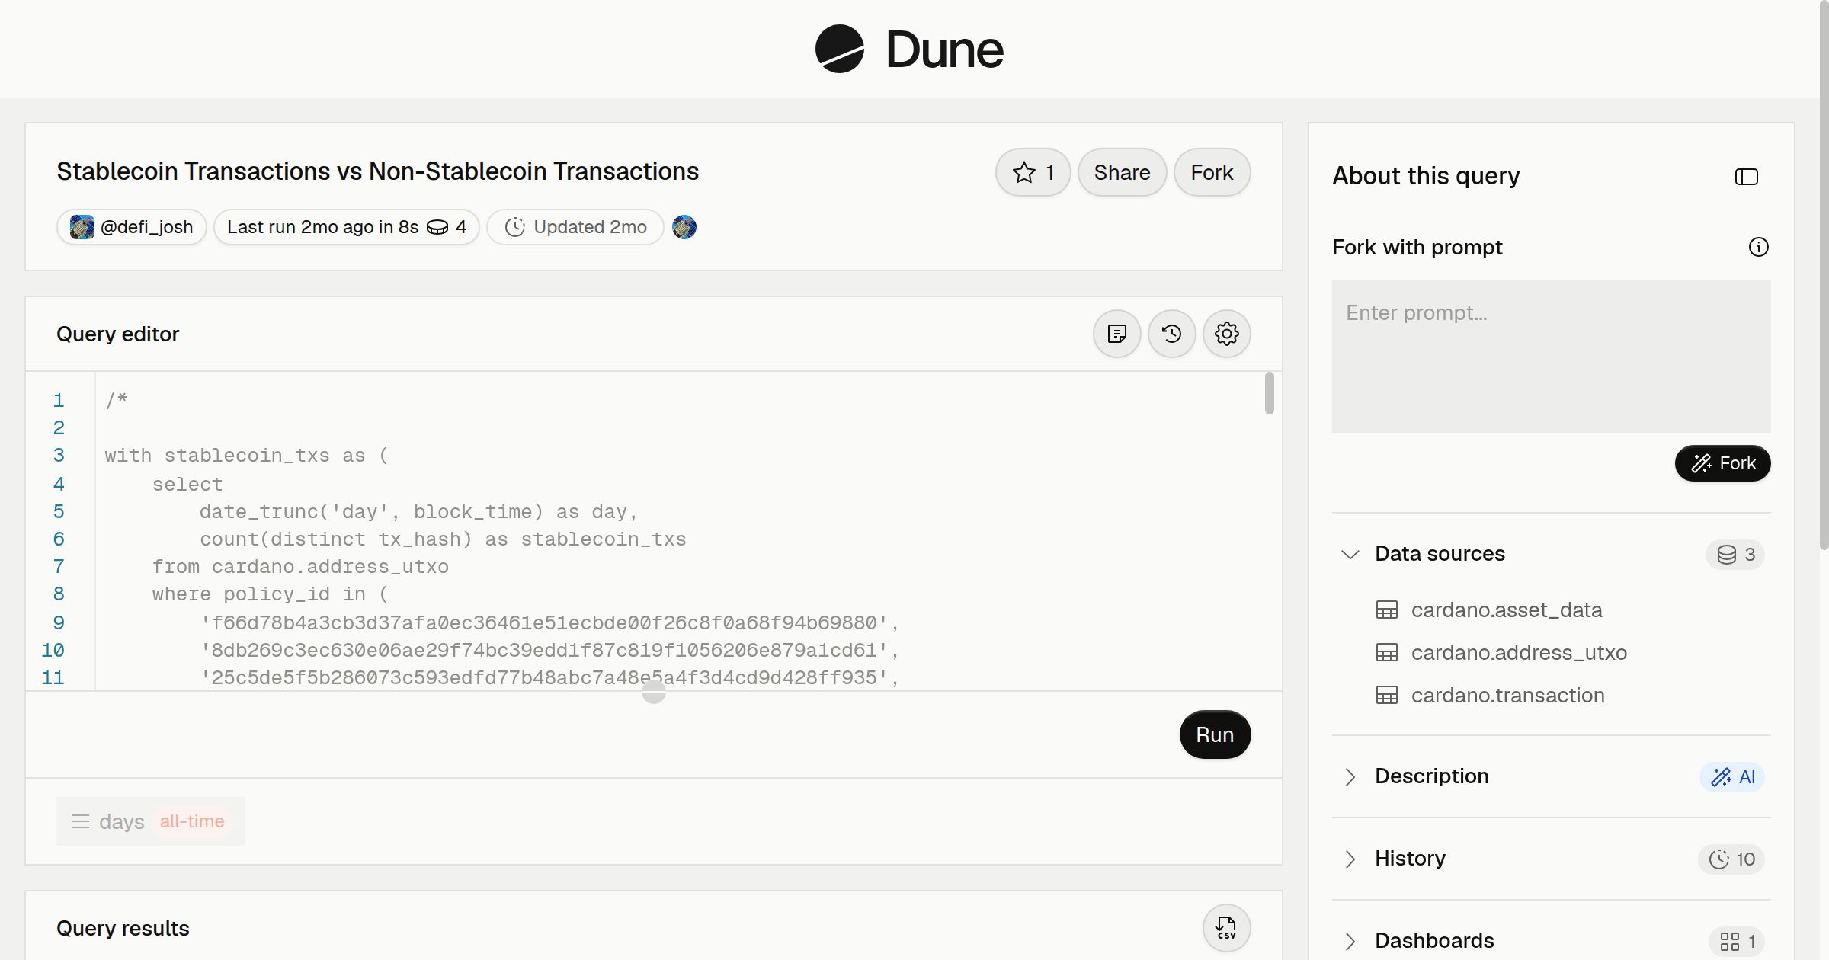This screenshot has width=1829, height=960.
Task: Click the query title text
Action: (377, 171)
